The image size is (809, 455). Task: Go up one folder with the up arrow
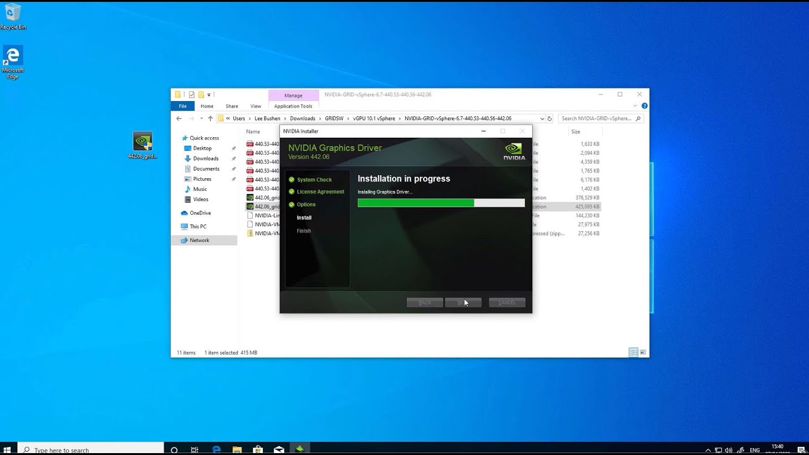[210, 118]
